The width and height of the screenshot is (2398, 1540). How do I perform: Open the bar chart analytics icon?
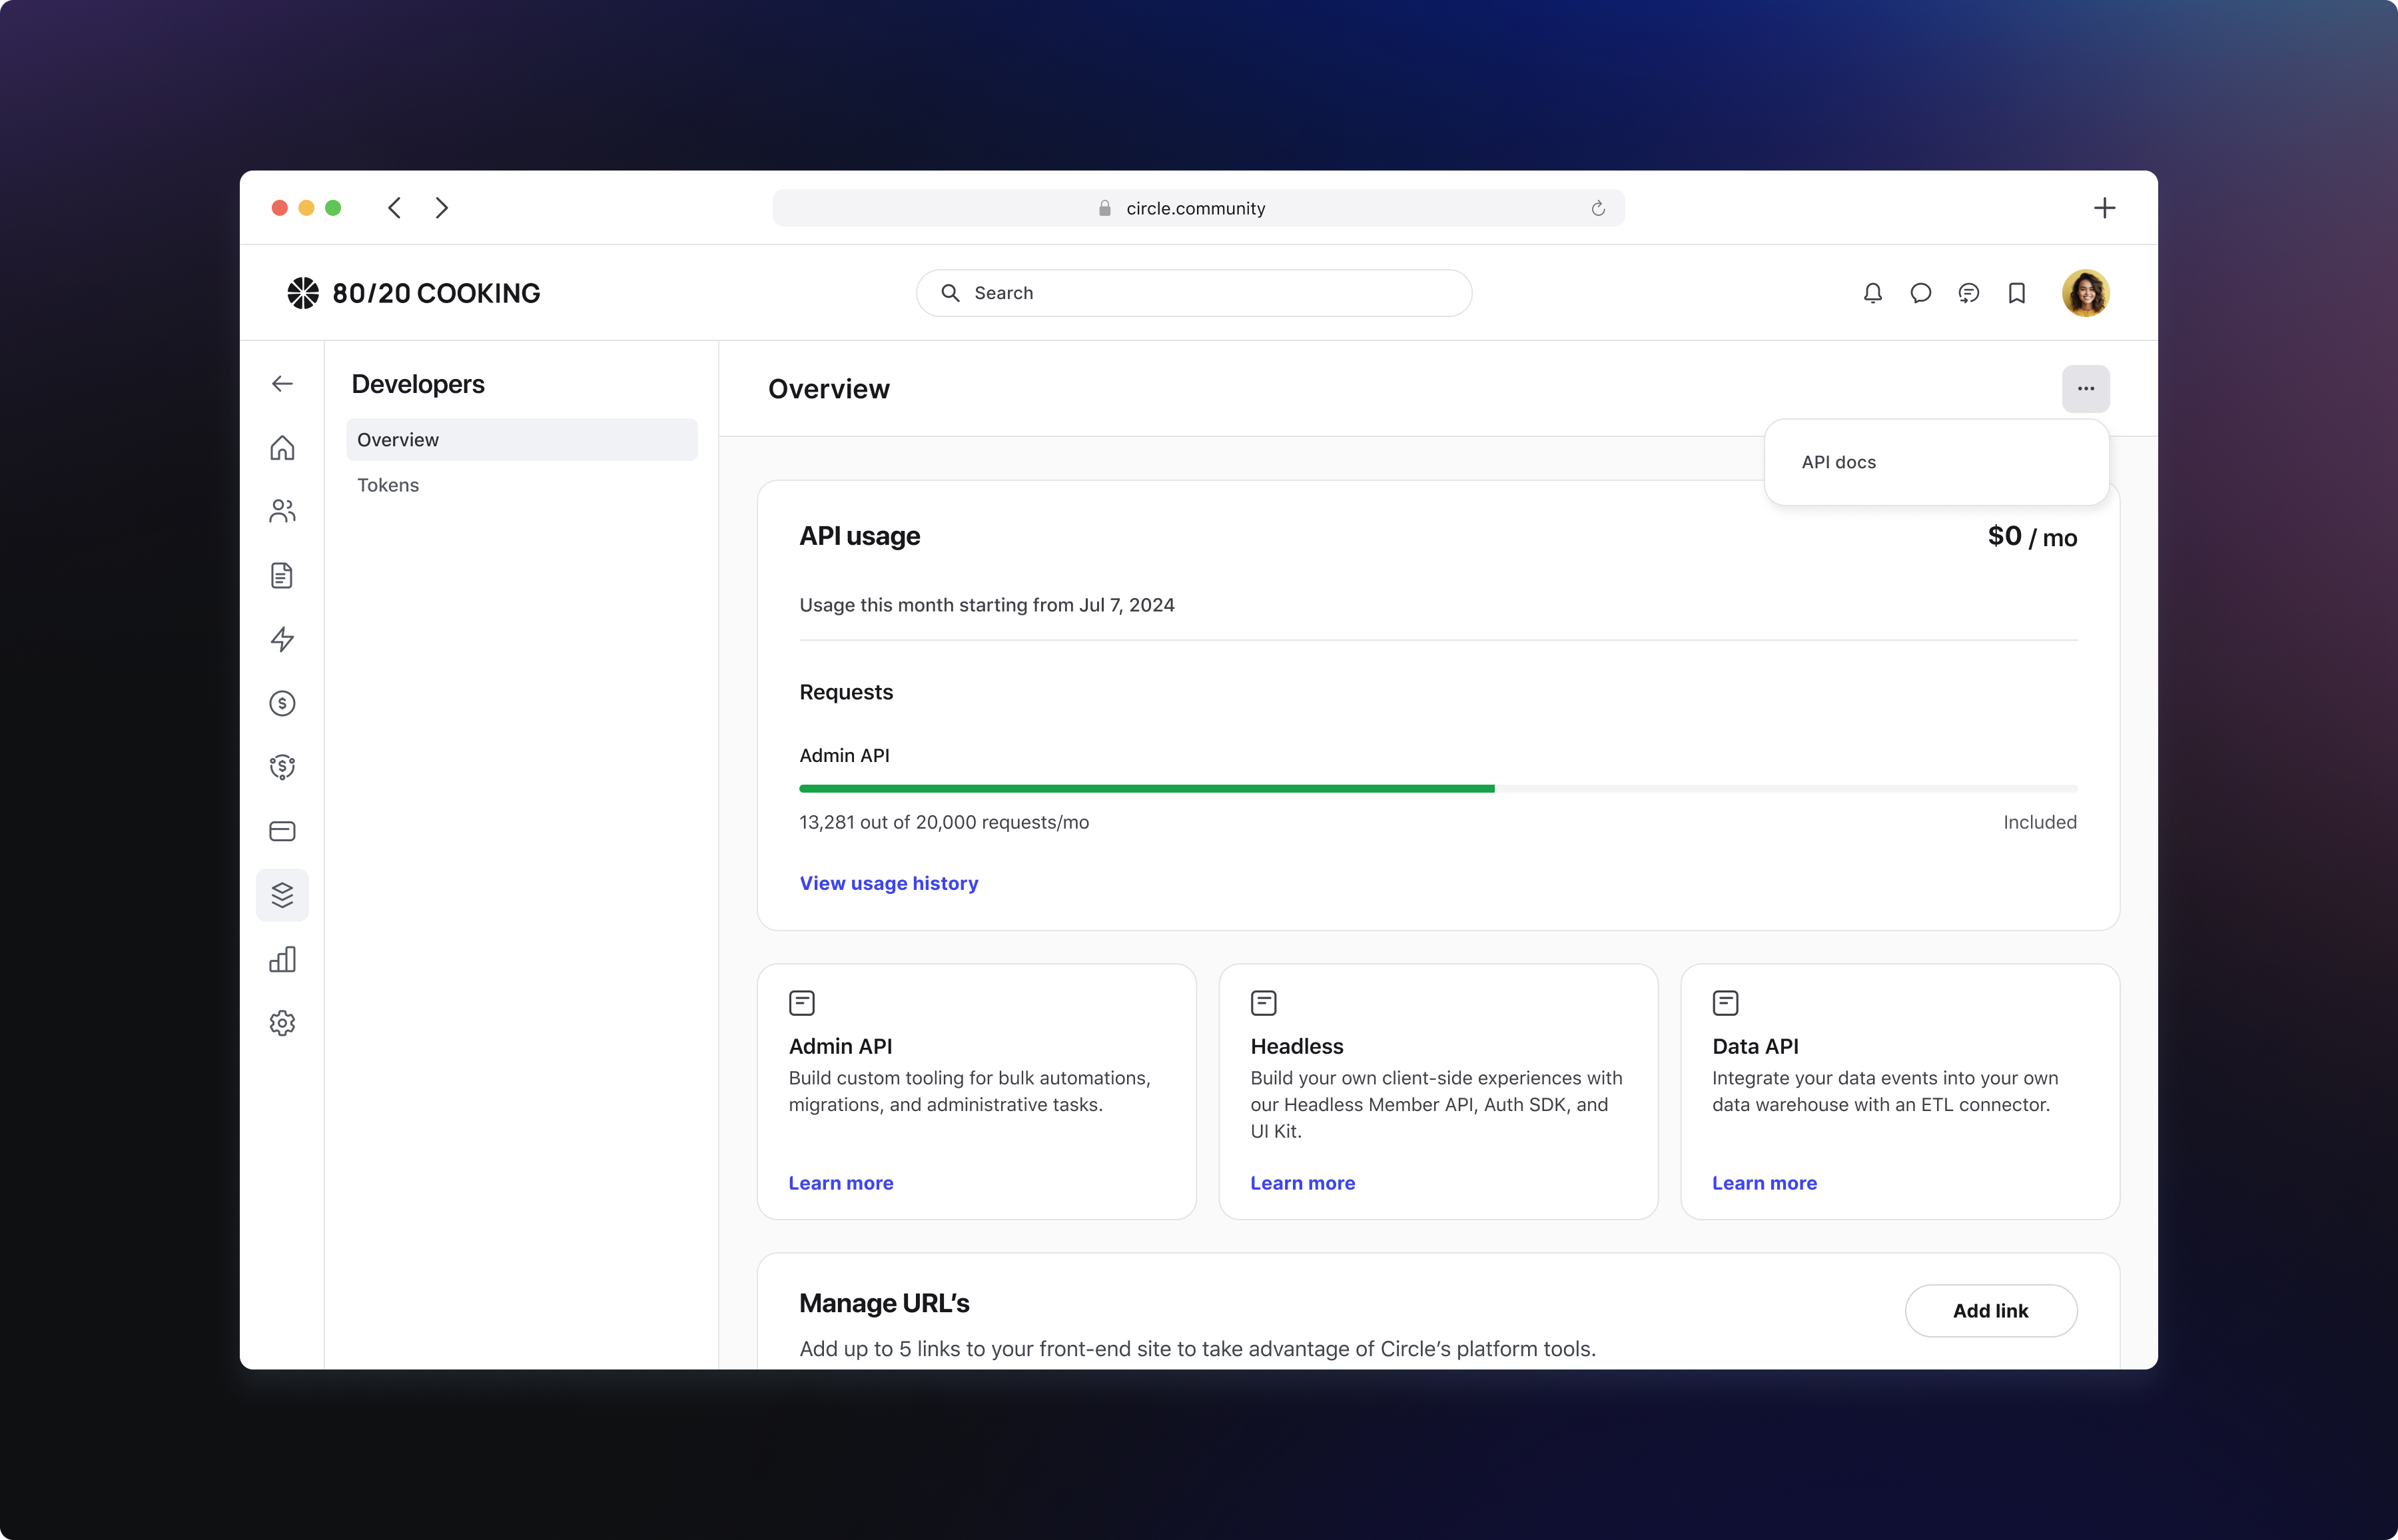(282, 959)
